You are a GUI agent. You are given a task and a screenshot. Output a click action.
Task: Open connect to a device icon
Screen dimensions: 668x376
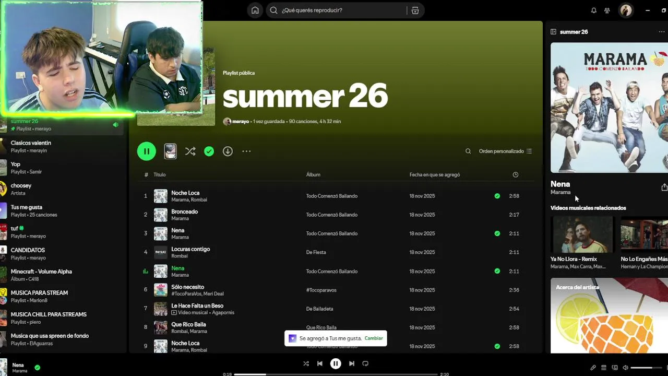click(615, 368)
